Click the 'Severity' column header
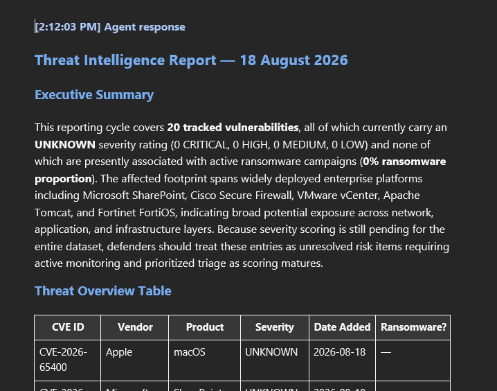 (x=275, y=327)
